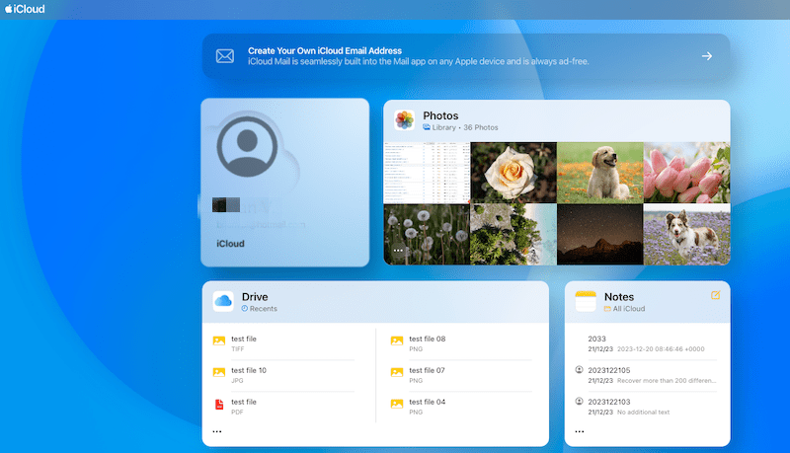Open the Drive cloud icon
The width and height of the screenshot is (790, 453).
[223, 301]
